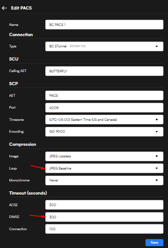Open the Monochrome Never dropdown
This screenshot has height=248, width=168.
click(x=104, y=180)
